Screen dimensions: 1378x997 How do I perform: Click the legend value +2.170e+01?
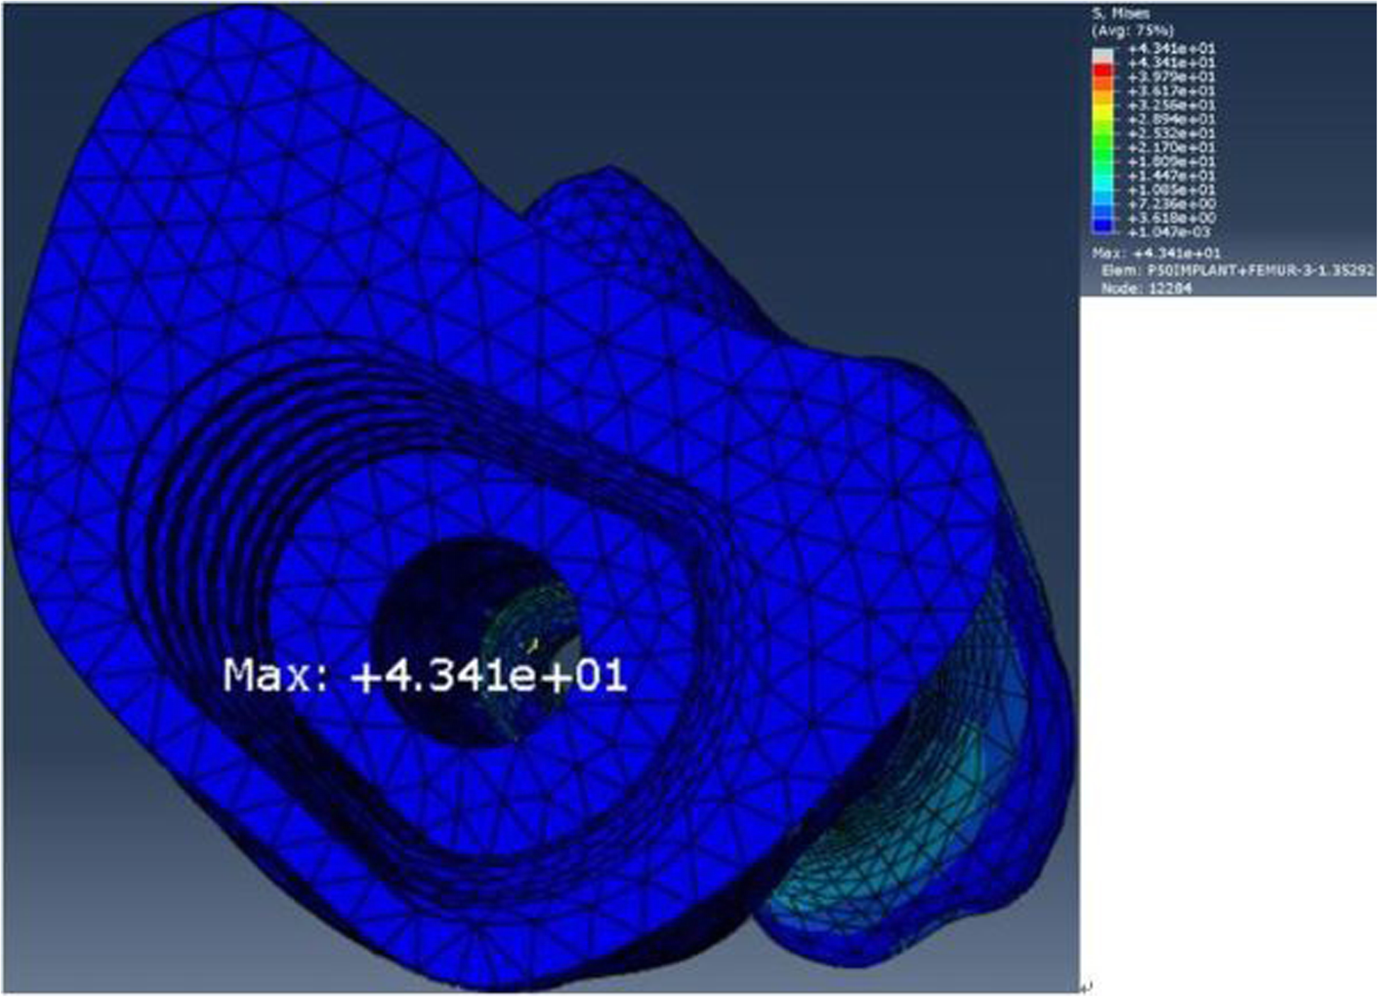[1171, 147]
